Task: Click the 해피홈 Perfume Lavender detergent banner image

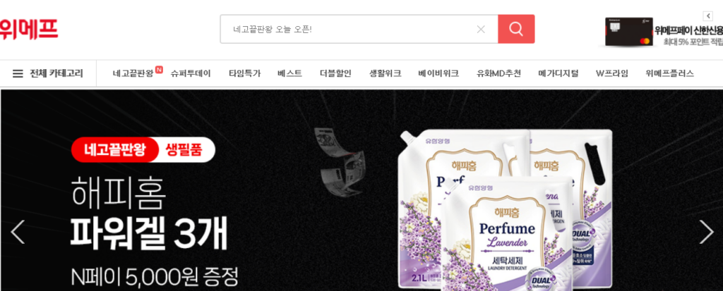Action: [x=506, y=209]
